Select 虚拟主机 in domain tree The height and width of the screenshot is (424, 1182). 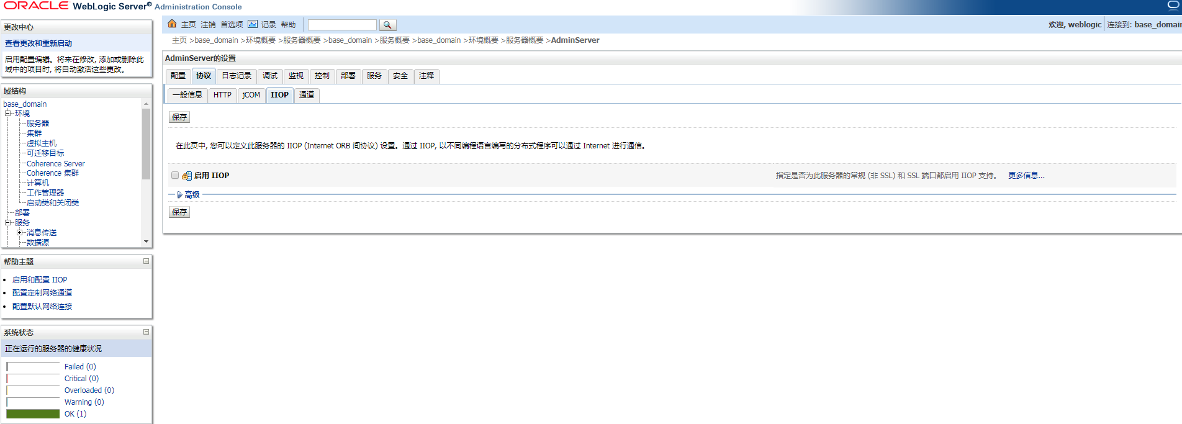click(42, 143)
